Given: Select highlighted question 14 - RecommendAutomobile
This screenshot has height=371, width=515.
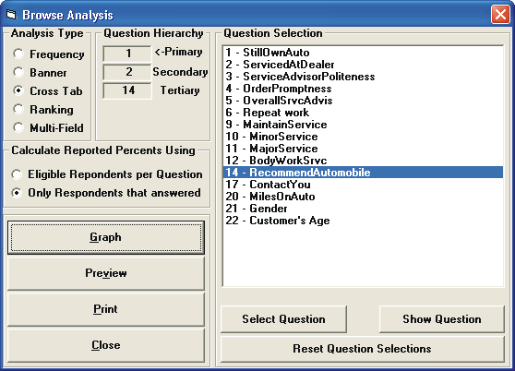Looking at the screenshot, I should pyautogui.click(x=363, y=173).
